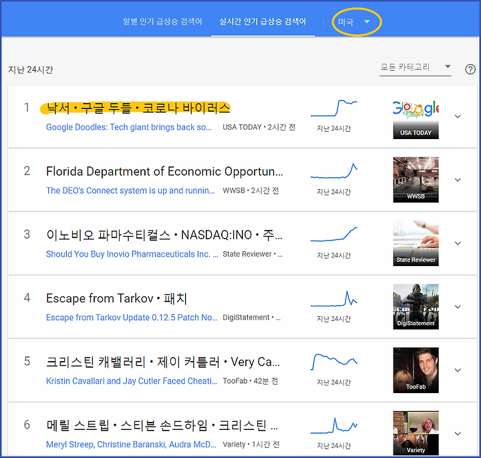Expand the Escape from Tarkov row chevron
Screen dimensions: 481x458
pyautogui.click(x=458, y=307)
